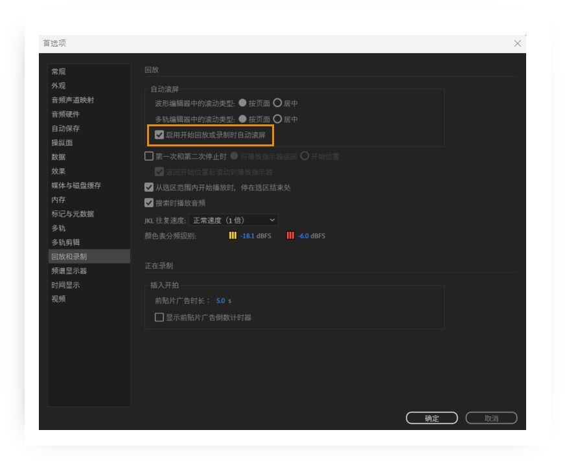Select the 回放和录制 category
This screenshot has width=565, height=465.
point(89,256)
